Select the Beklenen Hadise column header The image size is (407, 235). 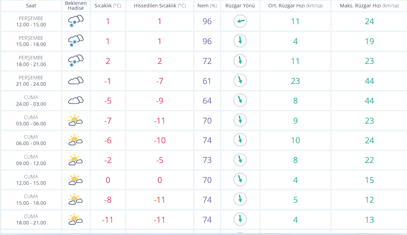[76, 6]
